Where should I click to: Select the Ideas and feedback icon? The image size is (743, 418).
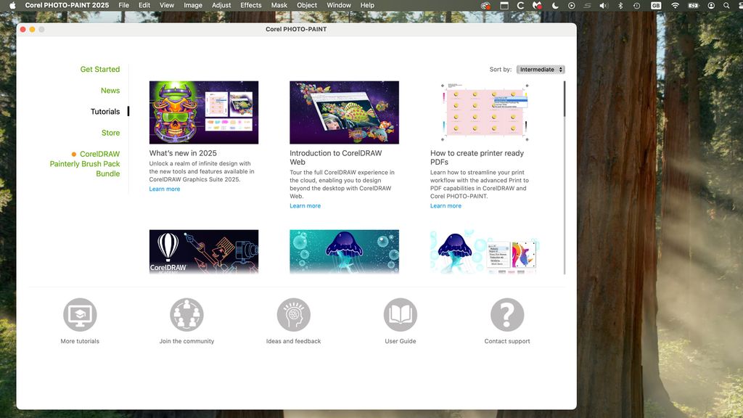[x=293, y=312]
